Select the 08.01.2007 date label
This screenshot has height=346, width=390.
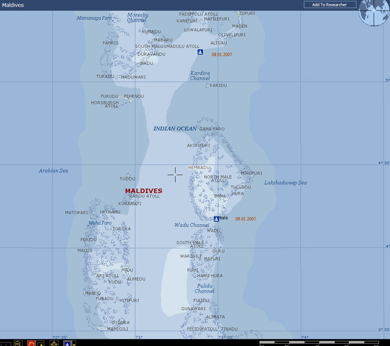222,55
